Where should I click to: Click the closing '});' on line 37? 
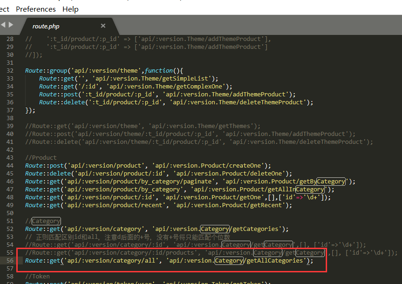pyautogui.click(x=30, y=110)
